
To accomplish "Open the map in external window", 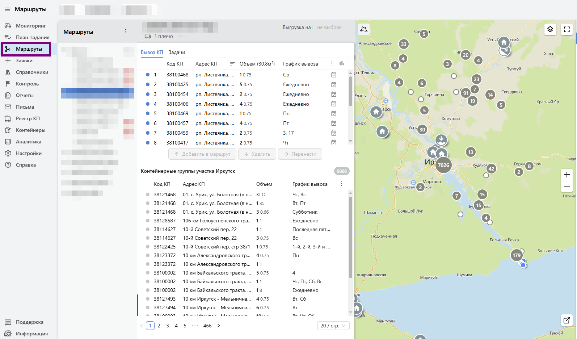I will [567, 320].
